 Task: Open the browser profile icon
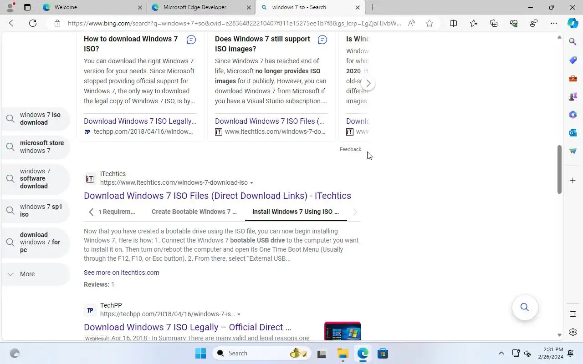(x=10, y=7)
